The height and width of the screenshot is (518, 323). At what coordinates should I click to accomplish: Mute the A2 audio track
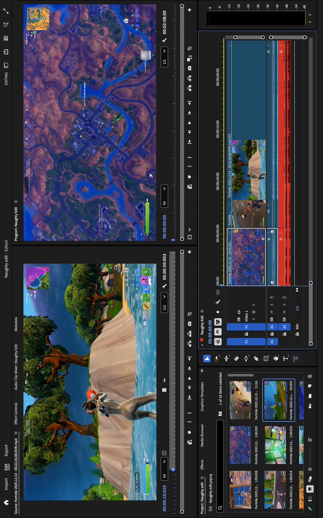(x=272, y=312)
